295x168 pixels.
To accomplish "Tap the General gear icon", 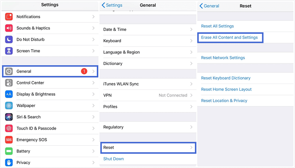I will click(9, 71).
